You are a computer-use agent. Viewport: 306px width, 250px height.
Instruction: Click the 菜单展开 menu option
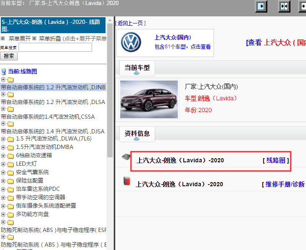[19, 39]
